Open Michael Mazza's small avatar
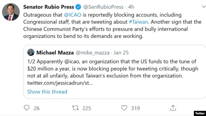 [31, 52]
